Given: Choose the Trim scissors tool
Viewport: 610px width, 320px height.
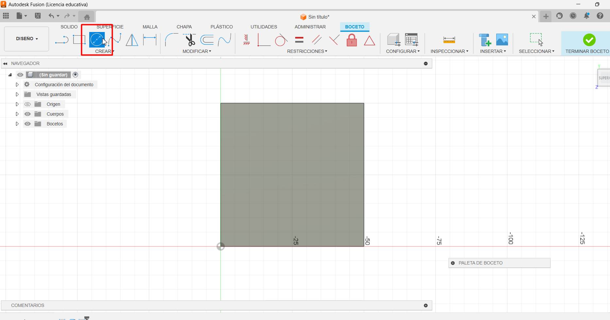Looking at the screenshot, I should coord(189,40).
